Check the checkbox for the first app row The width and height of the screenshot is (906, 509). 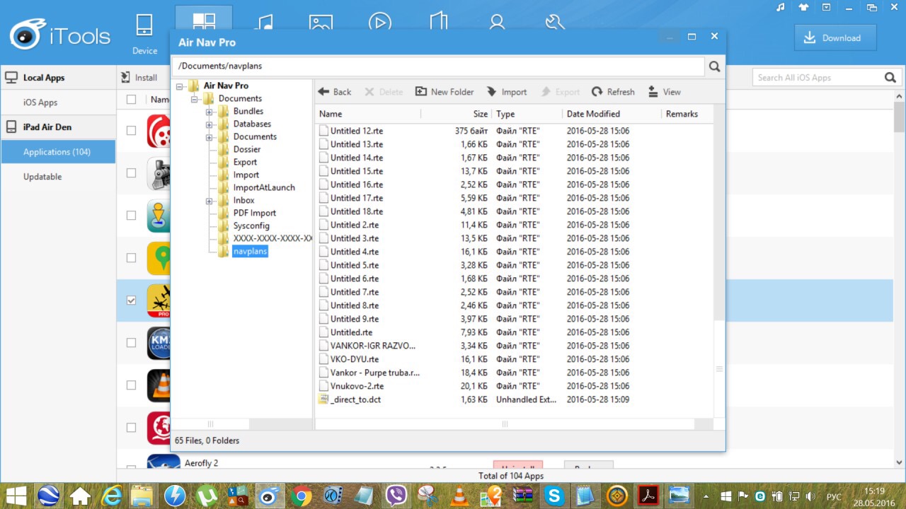[131, 131]
